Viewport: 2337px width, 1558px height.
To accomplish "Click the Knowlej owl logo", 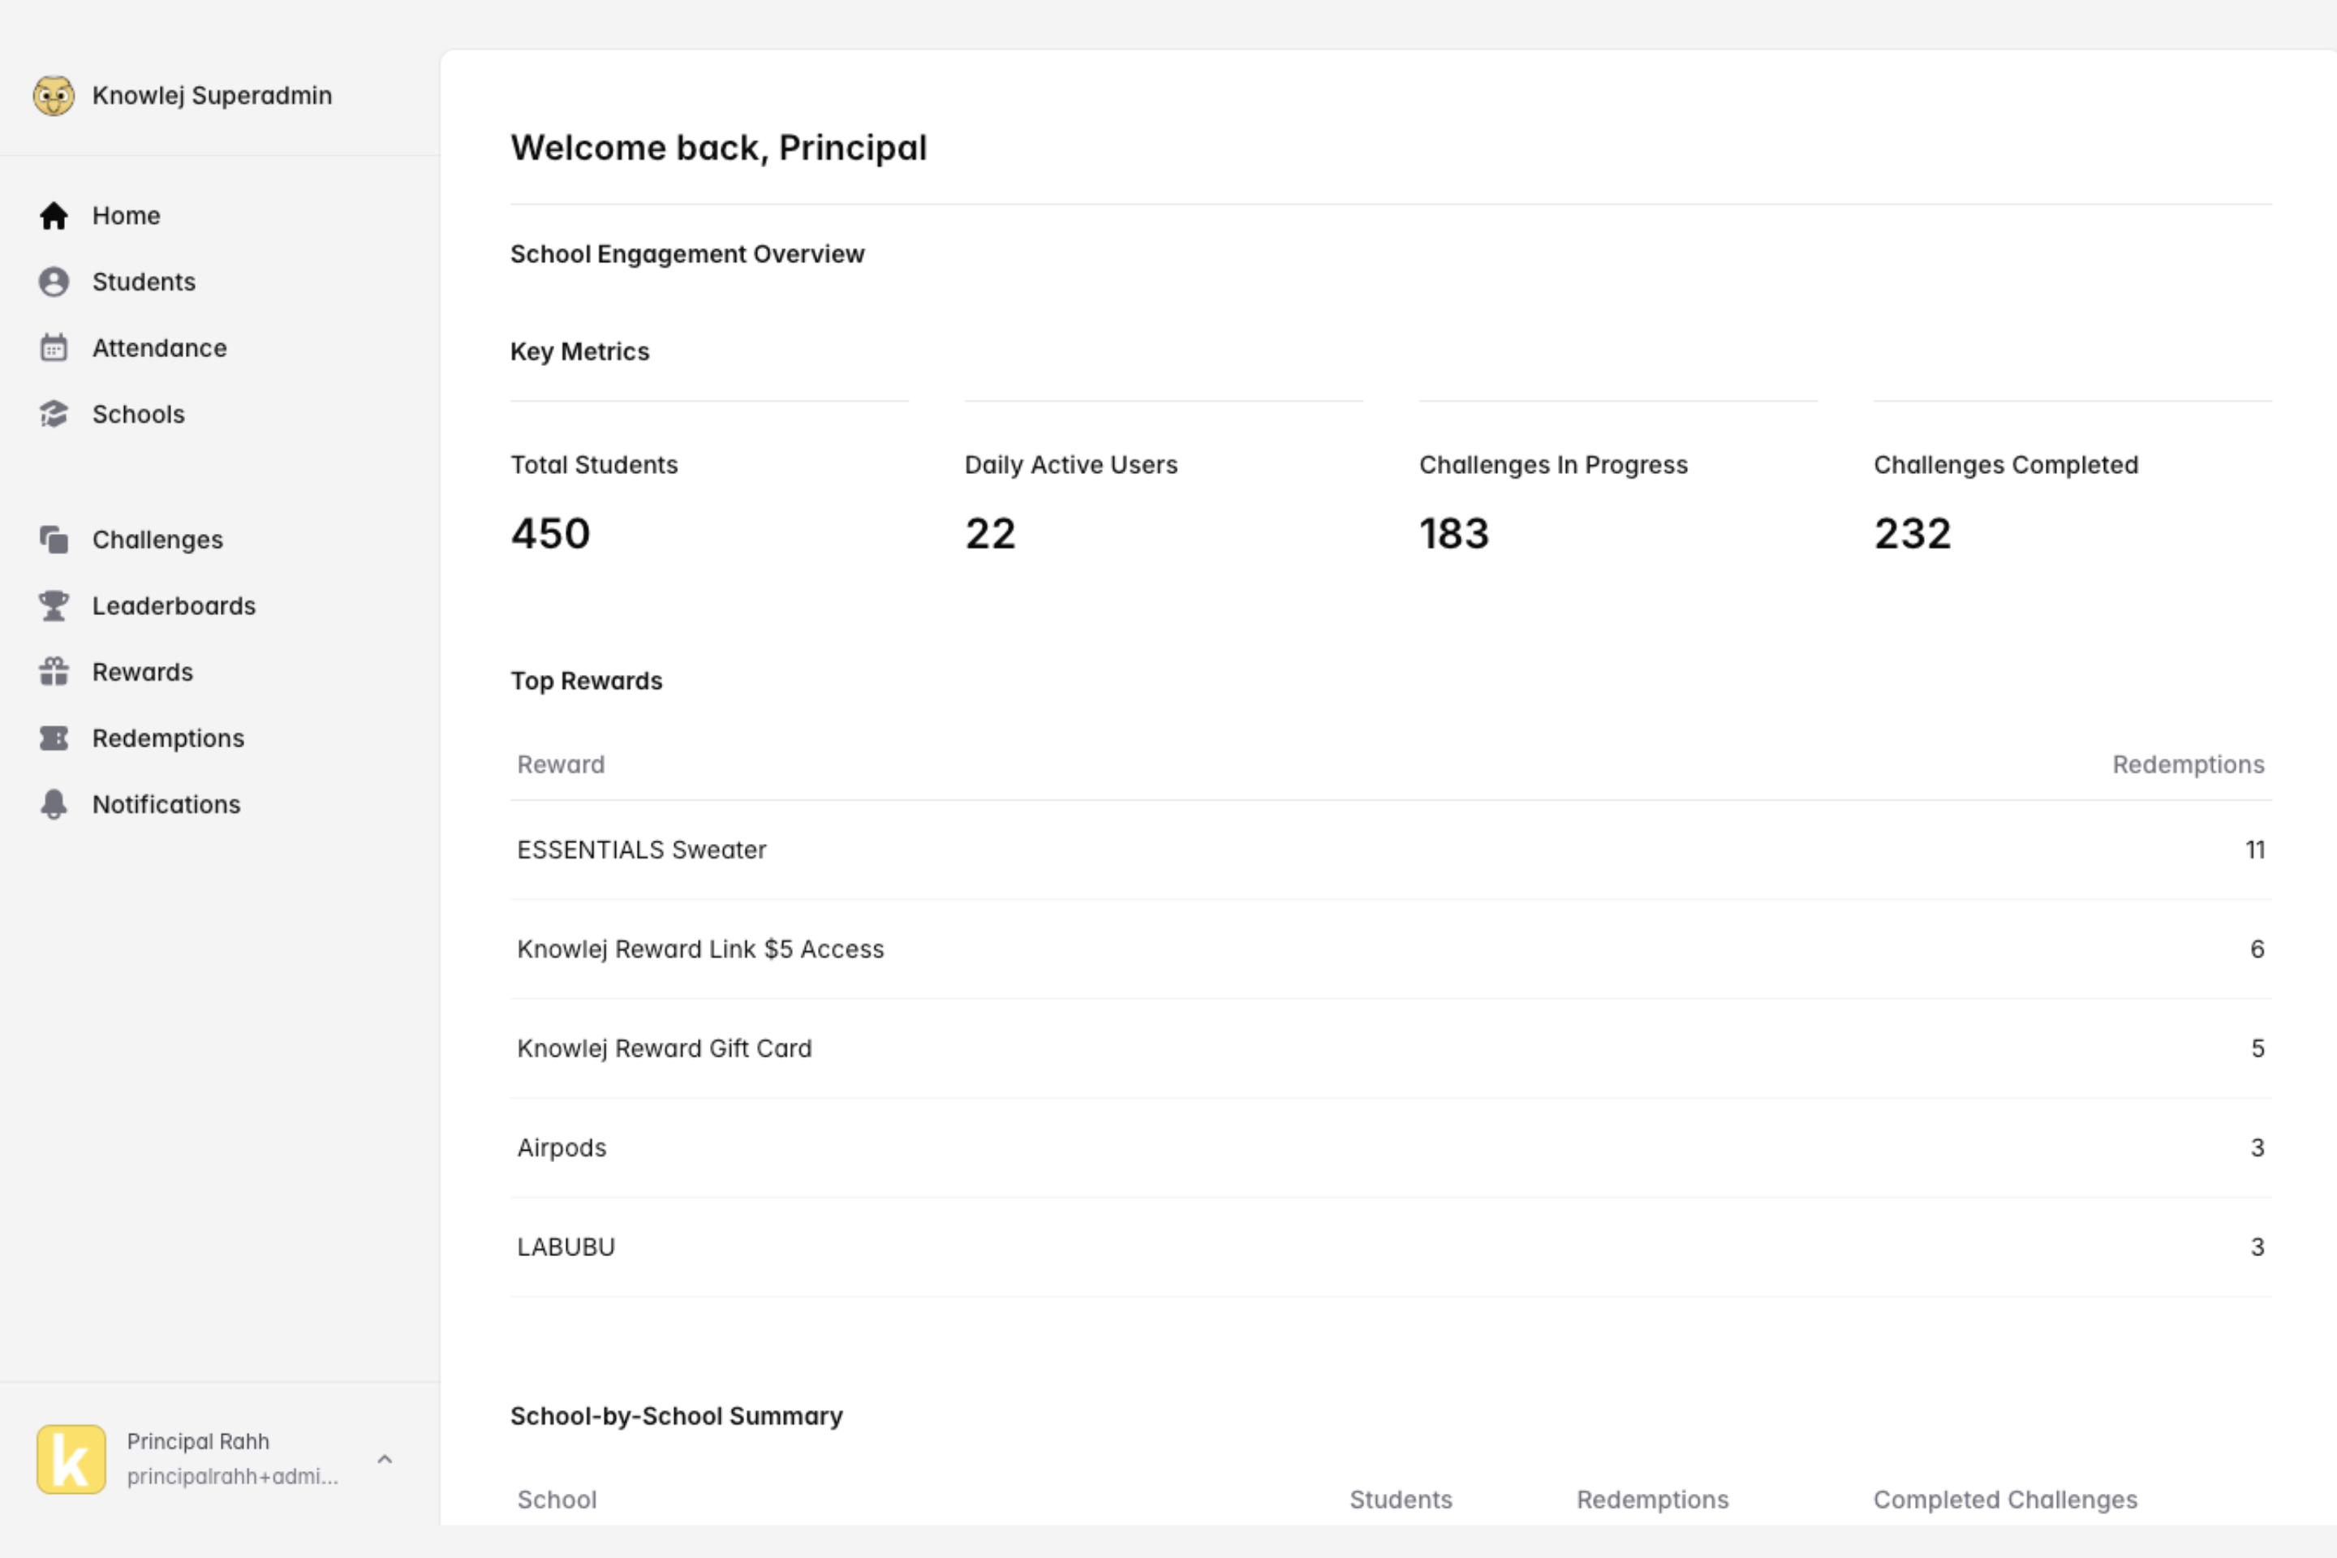I will coord(54,97).
